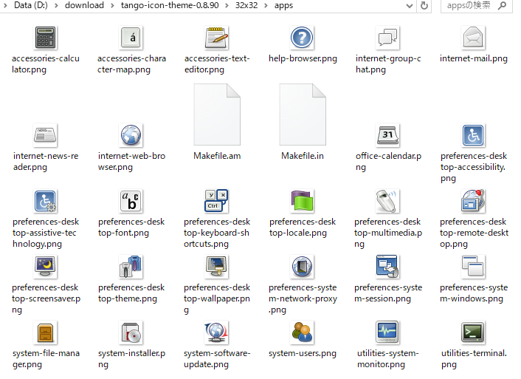Click the system-installer.png file name
This screenshot has height=379, width=521.
point(131,359)
